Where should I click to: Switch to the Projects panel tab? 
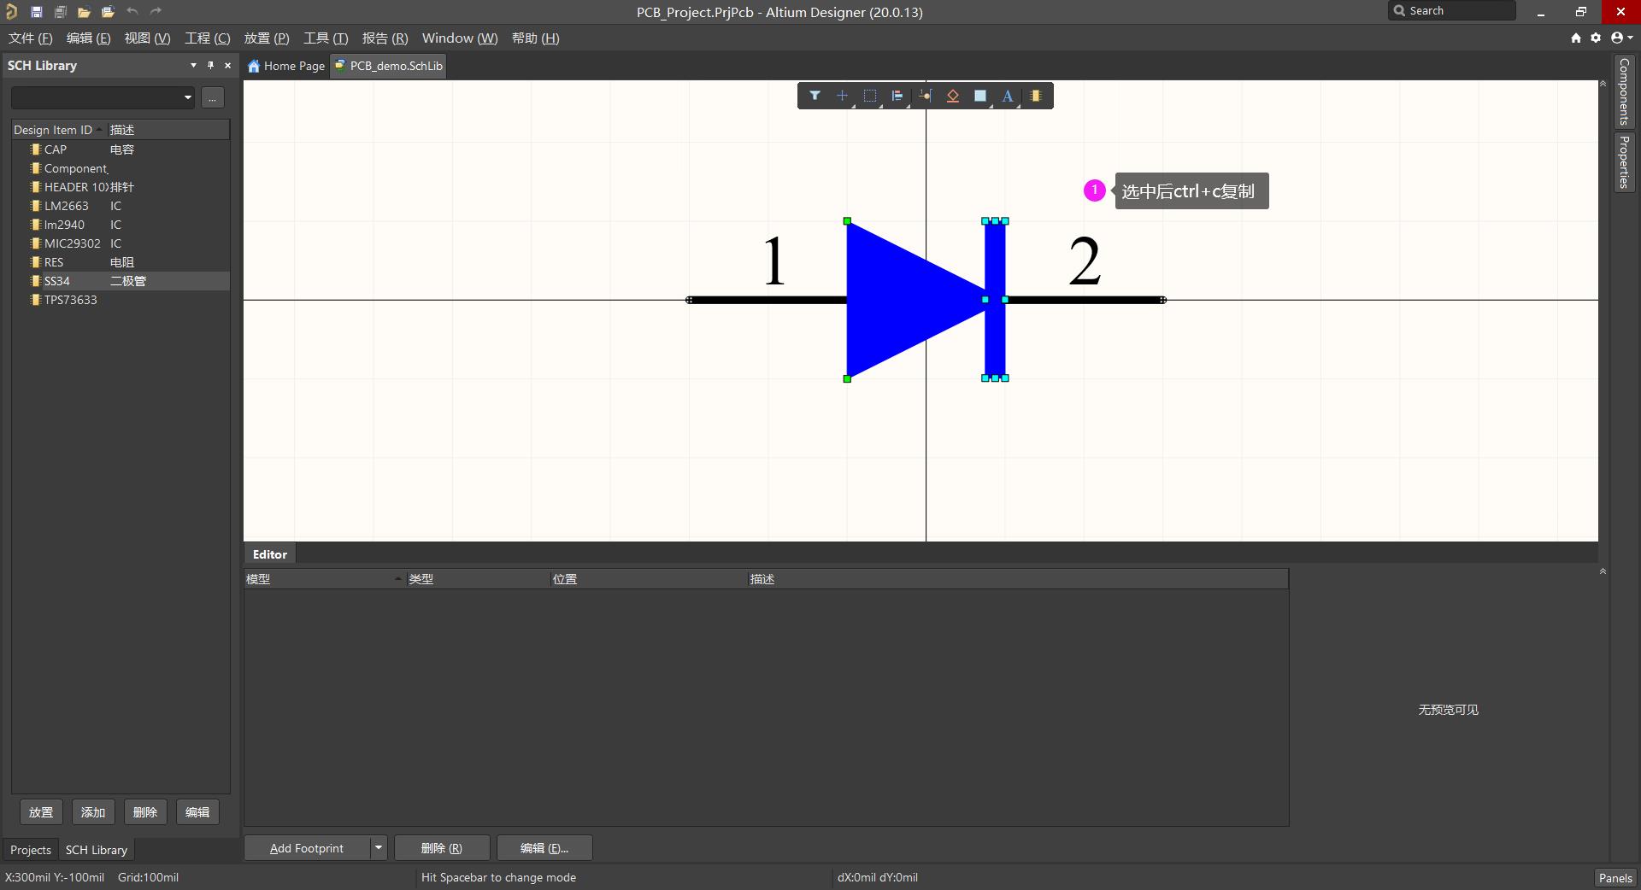pos(31,850)
